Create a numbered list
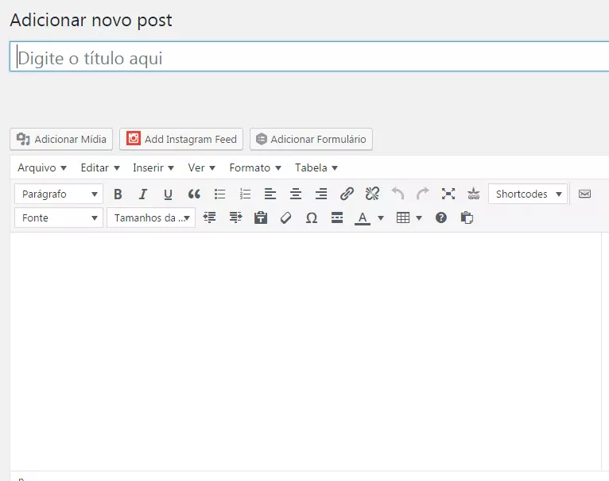609x481 pixels. (x=246, y=194)
